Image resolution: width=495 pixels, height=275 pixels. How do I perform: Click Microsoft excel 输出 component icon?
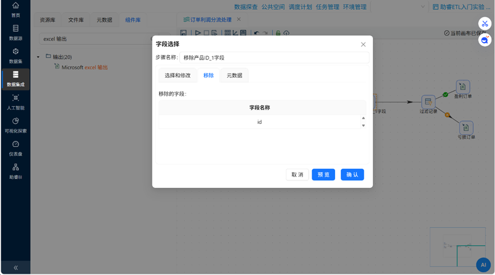click(x=57, y=66)
